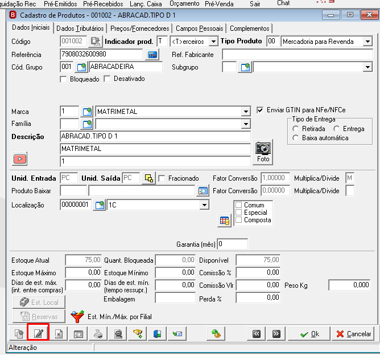Image resolution: width=380 pixels, height=355 pixels.
Task: Select the Entrega radio option
Action: [x=336, y=129]
